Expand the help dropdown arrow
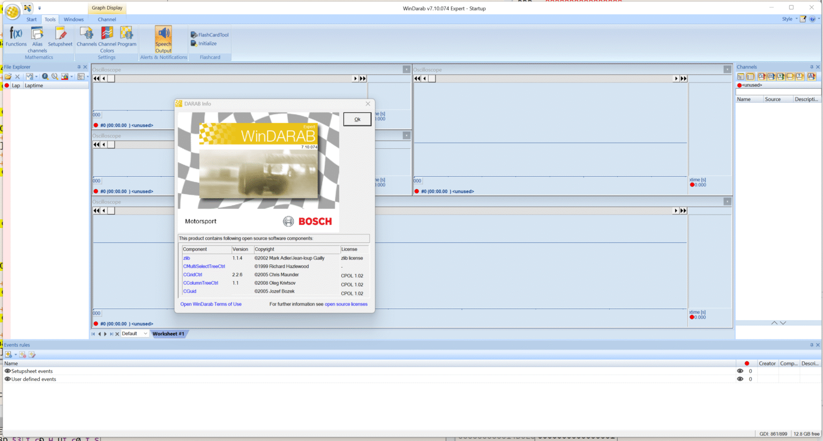Screen dimensions: 823x441 (x=819, y=19)
